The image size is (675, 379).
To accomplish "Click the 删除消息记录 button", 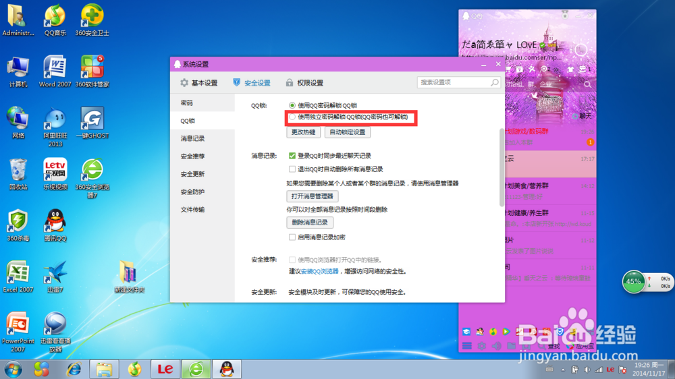I will pyautogui.click(x=310, y=223).
